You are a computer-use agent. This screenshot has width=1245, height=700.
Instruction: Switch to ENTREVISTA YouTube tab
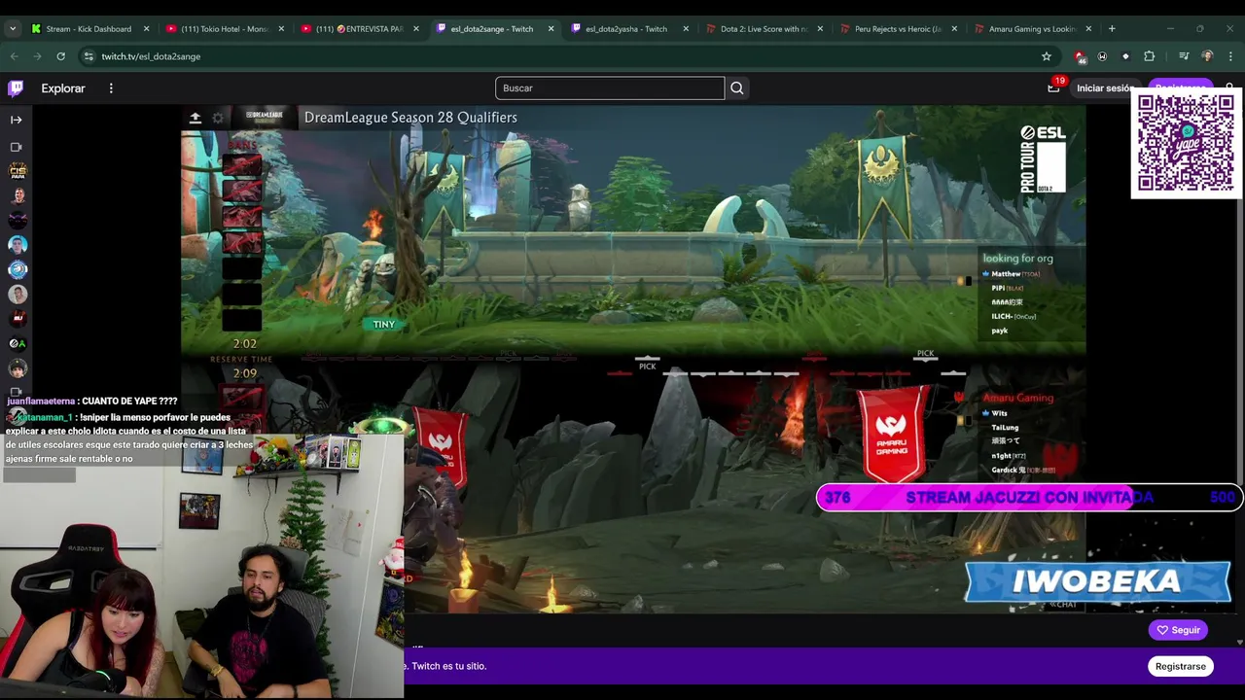pos(359,29)
